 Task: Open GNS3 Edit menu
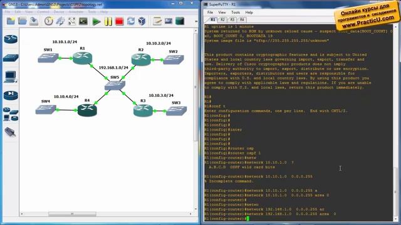tap(18, 12)
